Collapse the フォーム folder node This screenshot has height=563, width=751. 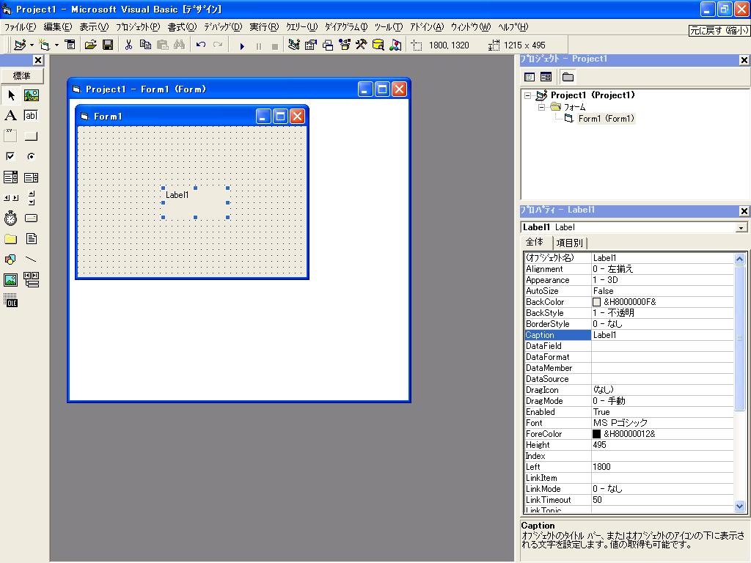tap(542, 107)
